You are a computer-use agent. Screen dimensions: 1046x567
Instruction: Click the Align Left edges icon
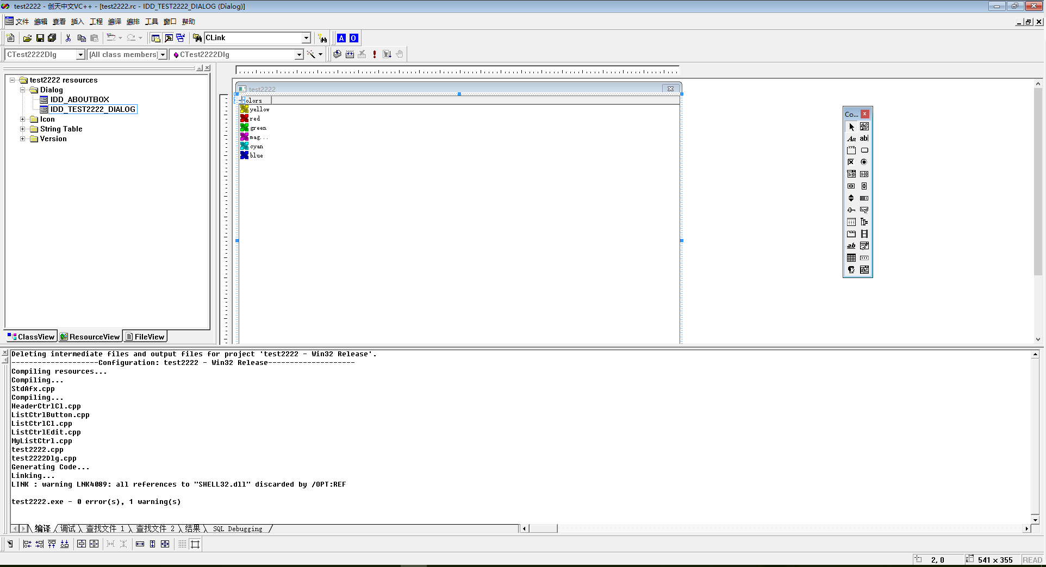click(27, 544)
